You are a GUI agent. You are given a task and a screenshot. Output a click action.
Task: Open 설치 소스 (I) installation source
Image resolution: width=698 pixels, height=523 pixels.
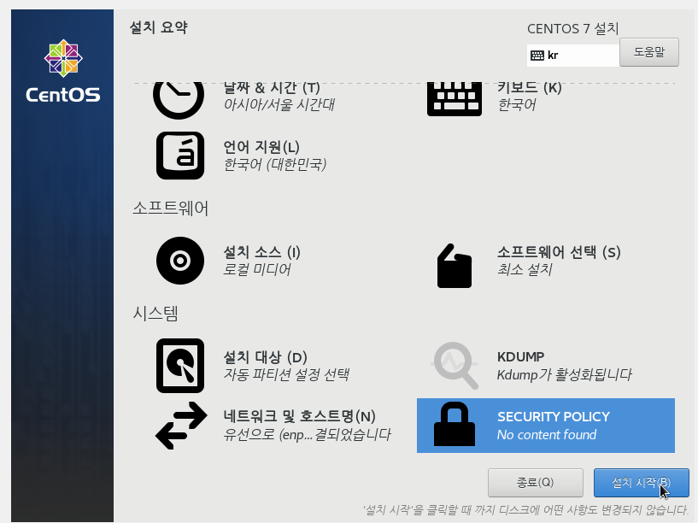coord(261,252)
